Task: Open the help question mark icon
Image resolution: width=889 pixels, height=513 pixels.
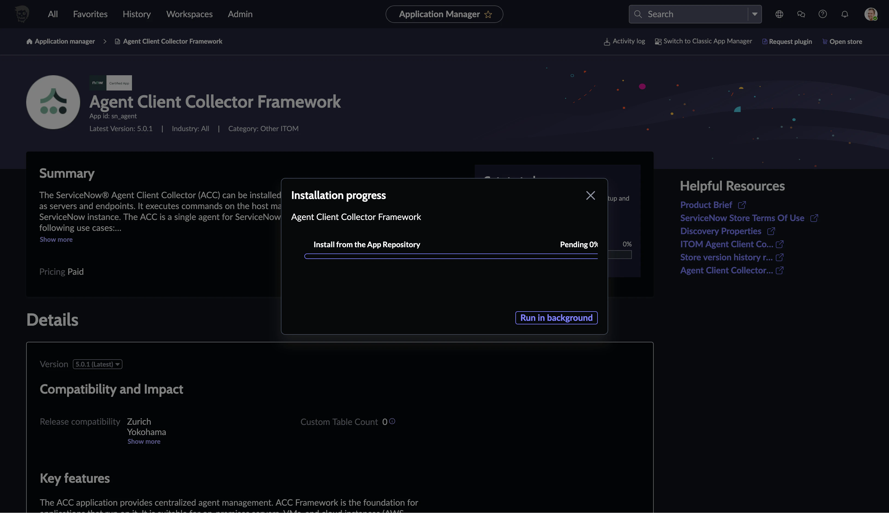Action: point(822,14)
